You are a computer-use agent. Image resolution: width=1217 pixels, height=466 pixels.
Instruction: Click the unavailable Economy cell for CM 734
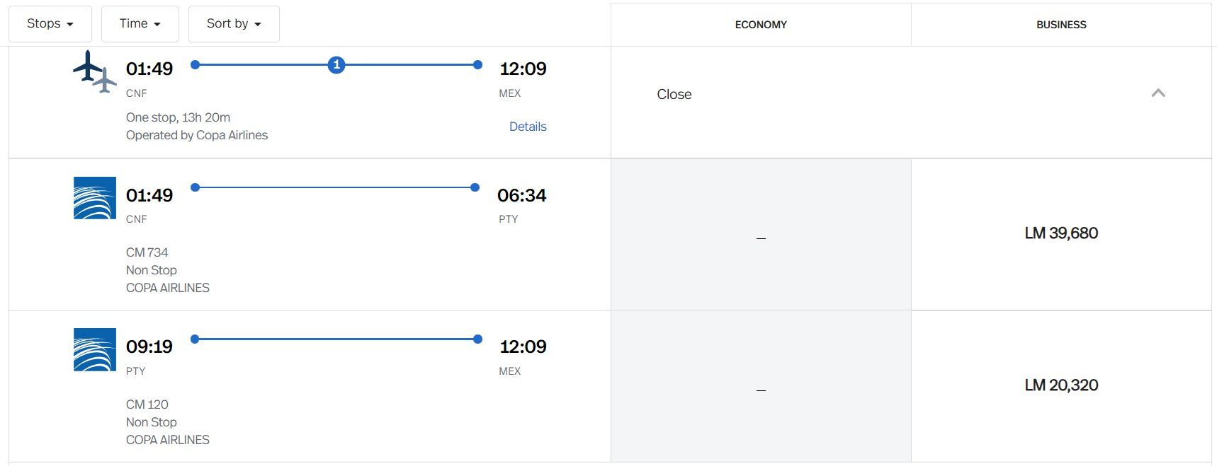pos(761,235)
